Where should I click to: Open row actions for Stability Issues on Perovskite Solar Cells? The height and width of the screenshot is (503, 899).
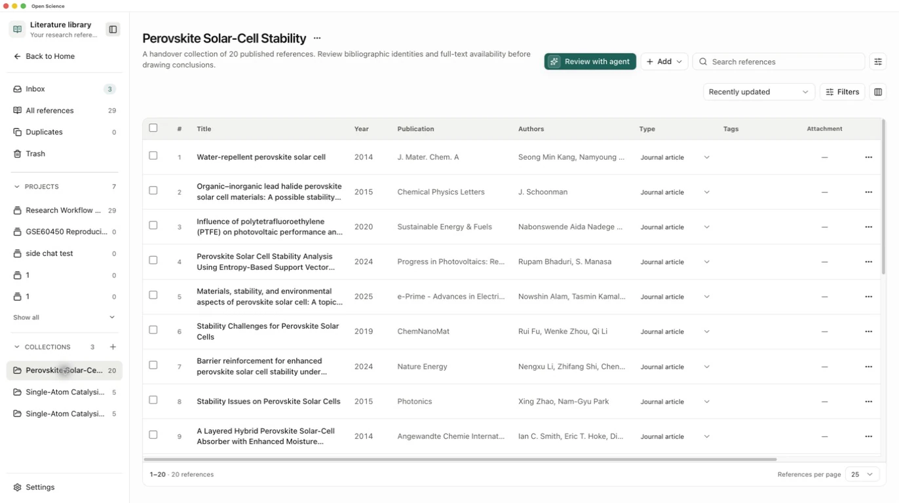click(869, 401)
